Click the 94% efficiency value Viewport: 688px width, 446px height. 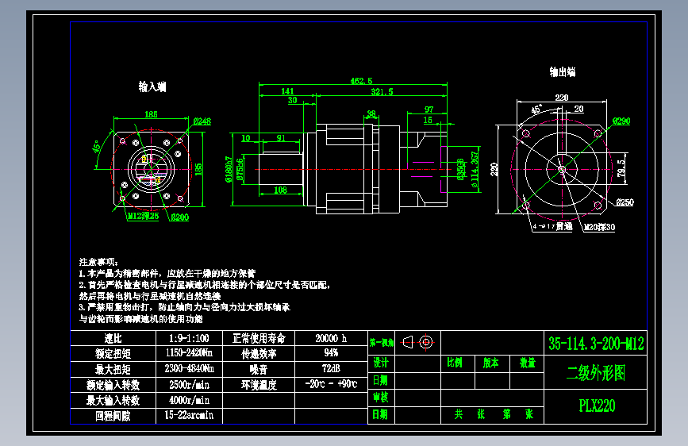(331, 353)
